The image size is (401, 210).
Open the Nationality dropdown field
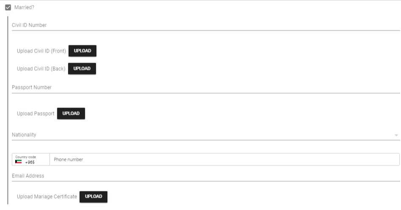point(202,135)
